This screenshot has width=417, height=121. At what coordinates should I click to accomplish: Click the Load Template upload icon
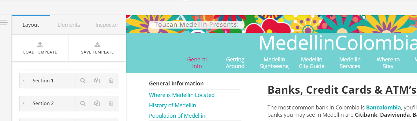(x=40, y=45)
